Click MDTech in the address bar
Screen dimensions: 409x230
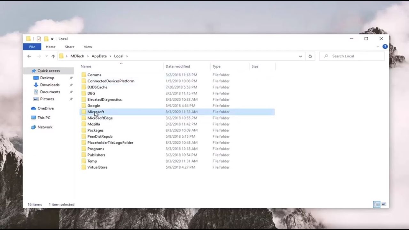click(77, 56)
